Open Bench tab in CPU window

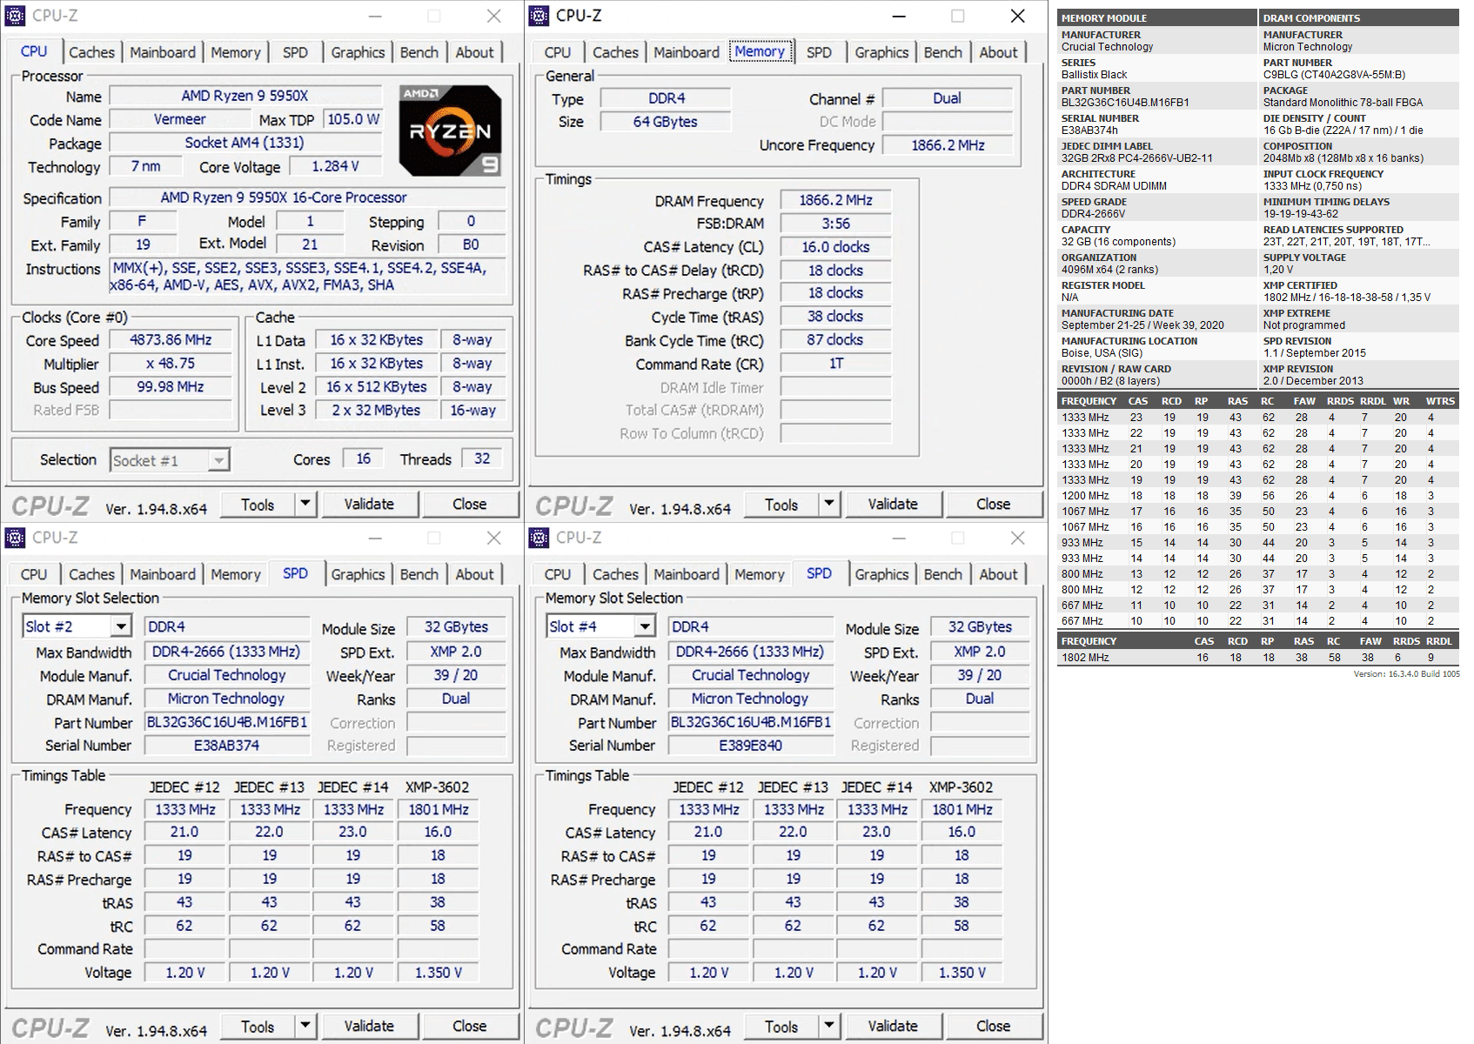pos(419,52)
